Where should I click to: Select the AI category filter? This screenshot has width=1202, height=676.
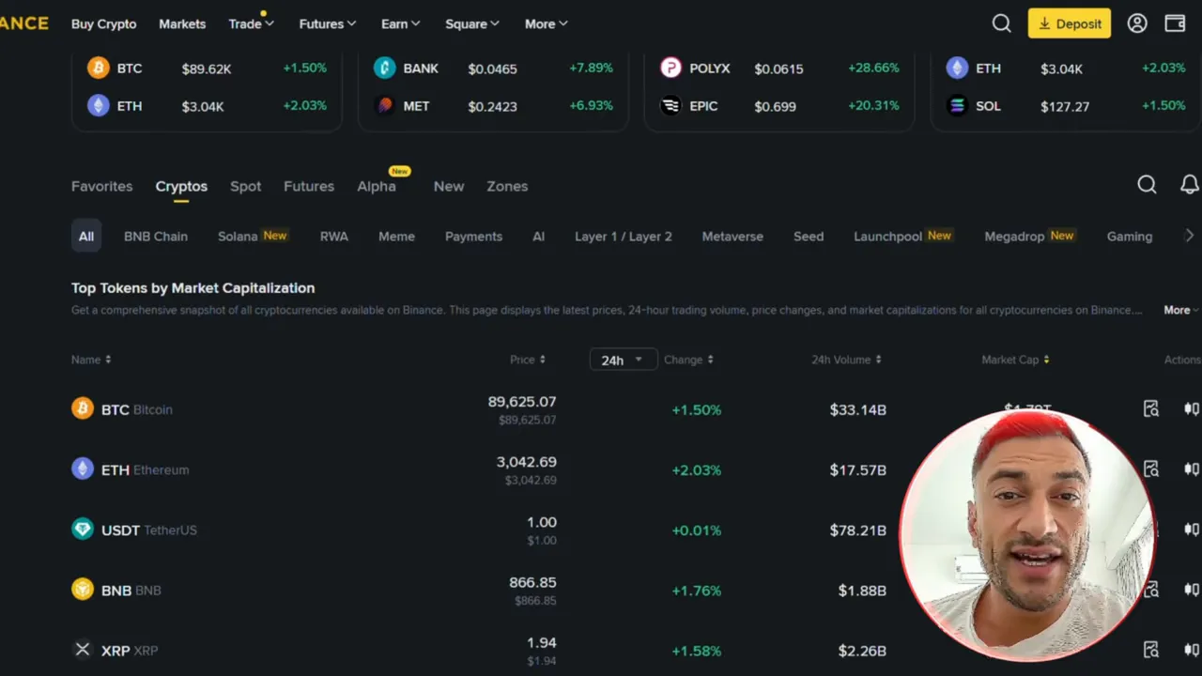(538, 236)
